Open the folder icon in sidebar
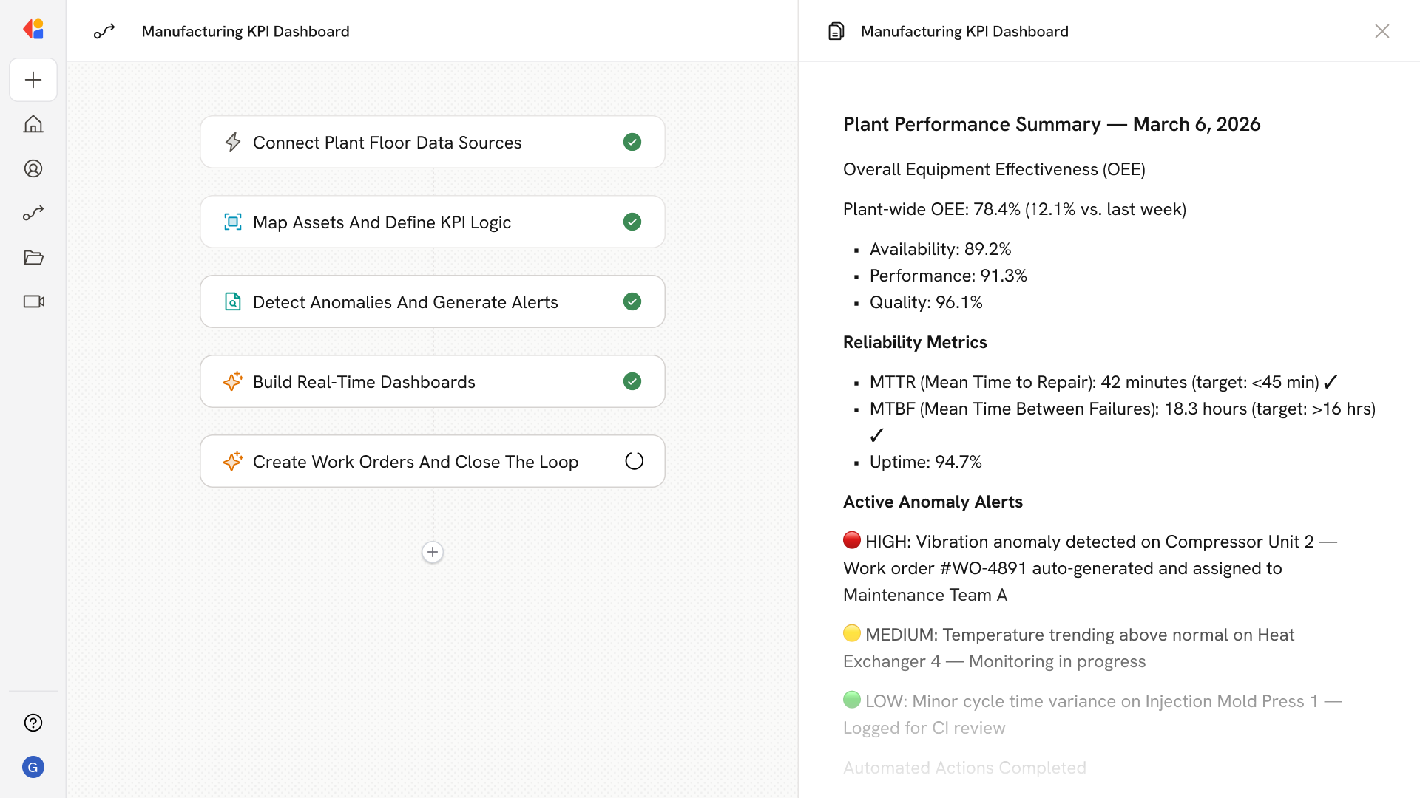 (33, 257)
